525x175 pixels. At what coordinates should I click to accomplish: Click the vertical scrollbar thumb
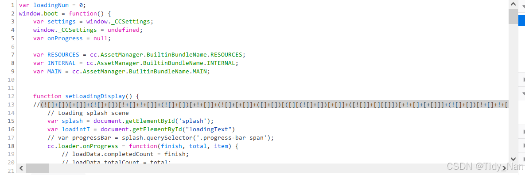tap(513, 17)
